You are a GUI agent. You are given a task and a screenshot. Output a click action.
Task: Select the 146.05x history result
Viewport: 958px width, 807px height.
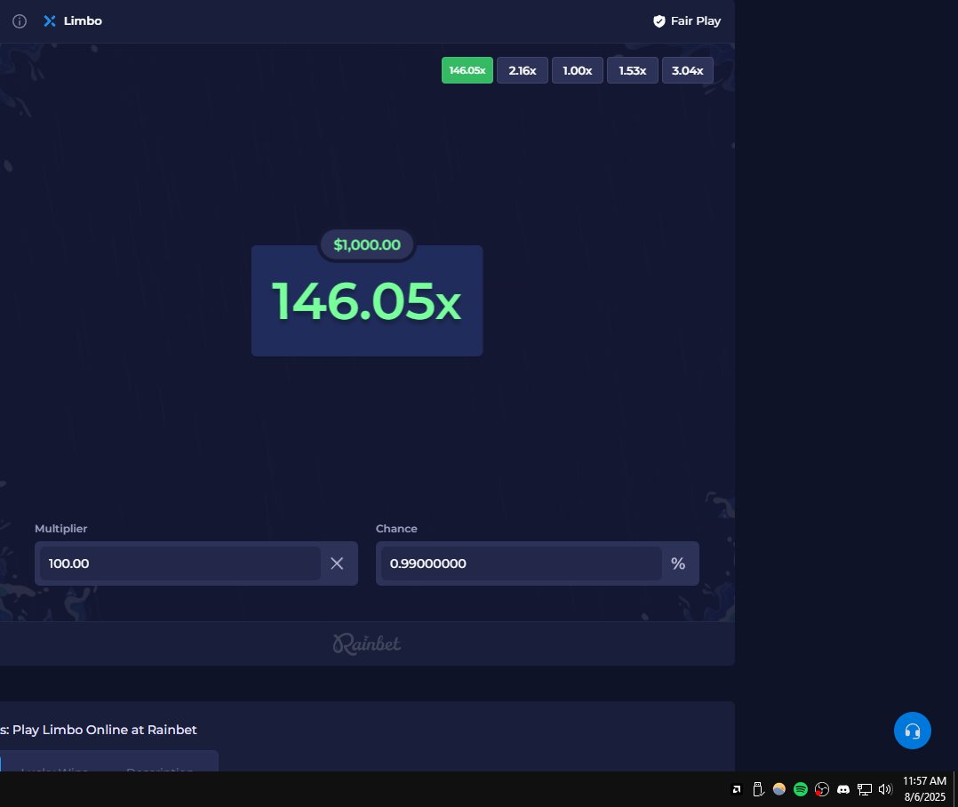point(467,70)
